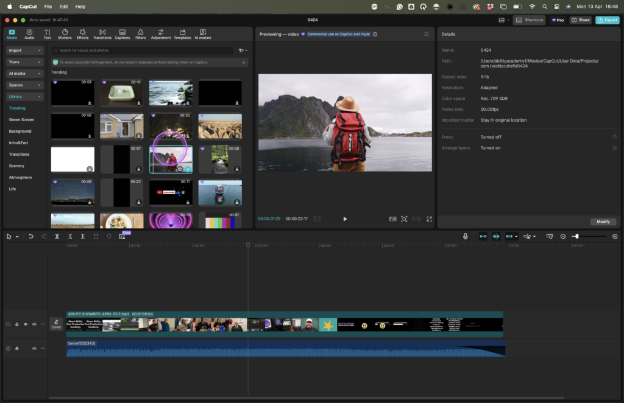Hide the video track with eye icon
Image resolution: width=624 pixels, height=403 pixels.
tap(26, 324)
